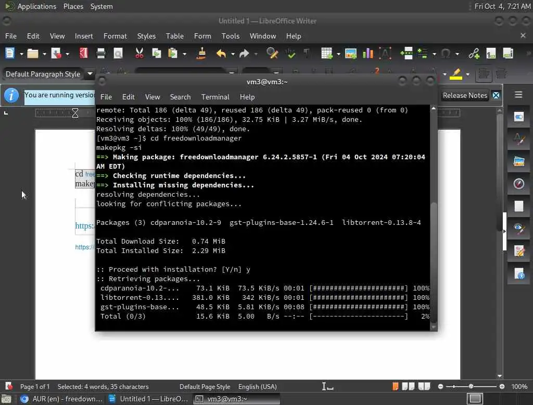Image resolution: width=533 pixels, height=405 pixels.
Task: Click zoom out minus button
Action: click(440, 387)
